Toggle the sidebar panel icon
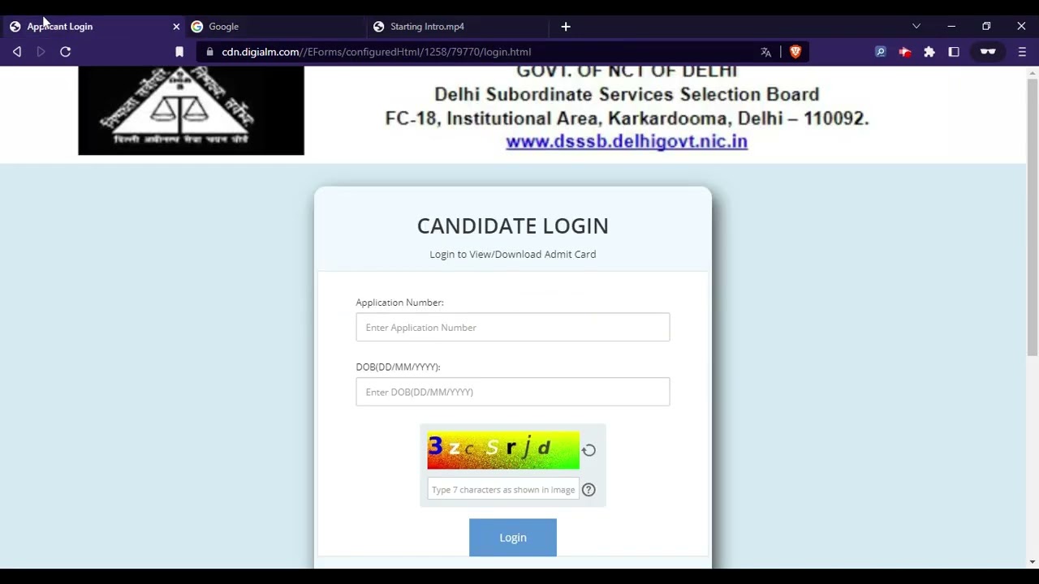This screenshot has height=584, width=1039. pos(954,52)
